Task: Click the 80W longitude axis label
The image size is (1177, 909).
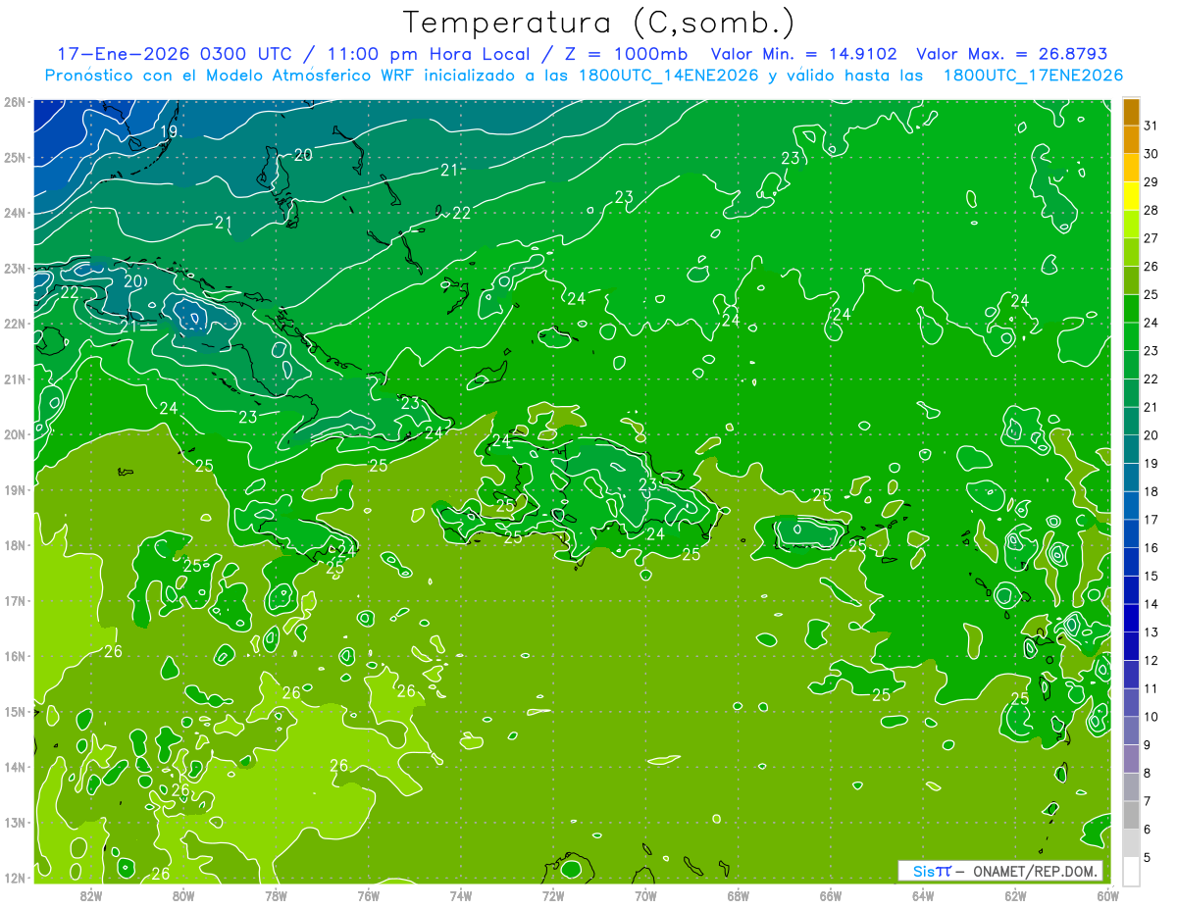Action: point(183,895)
